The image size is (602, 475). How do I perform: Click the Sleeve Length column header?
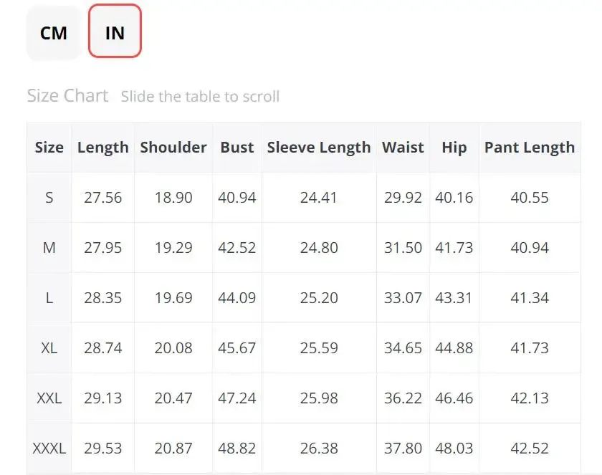tap(319, 148)
